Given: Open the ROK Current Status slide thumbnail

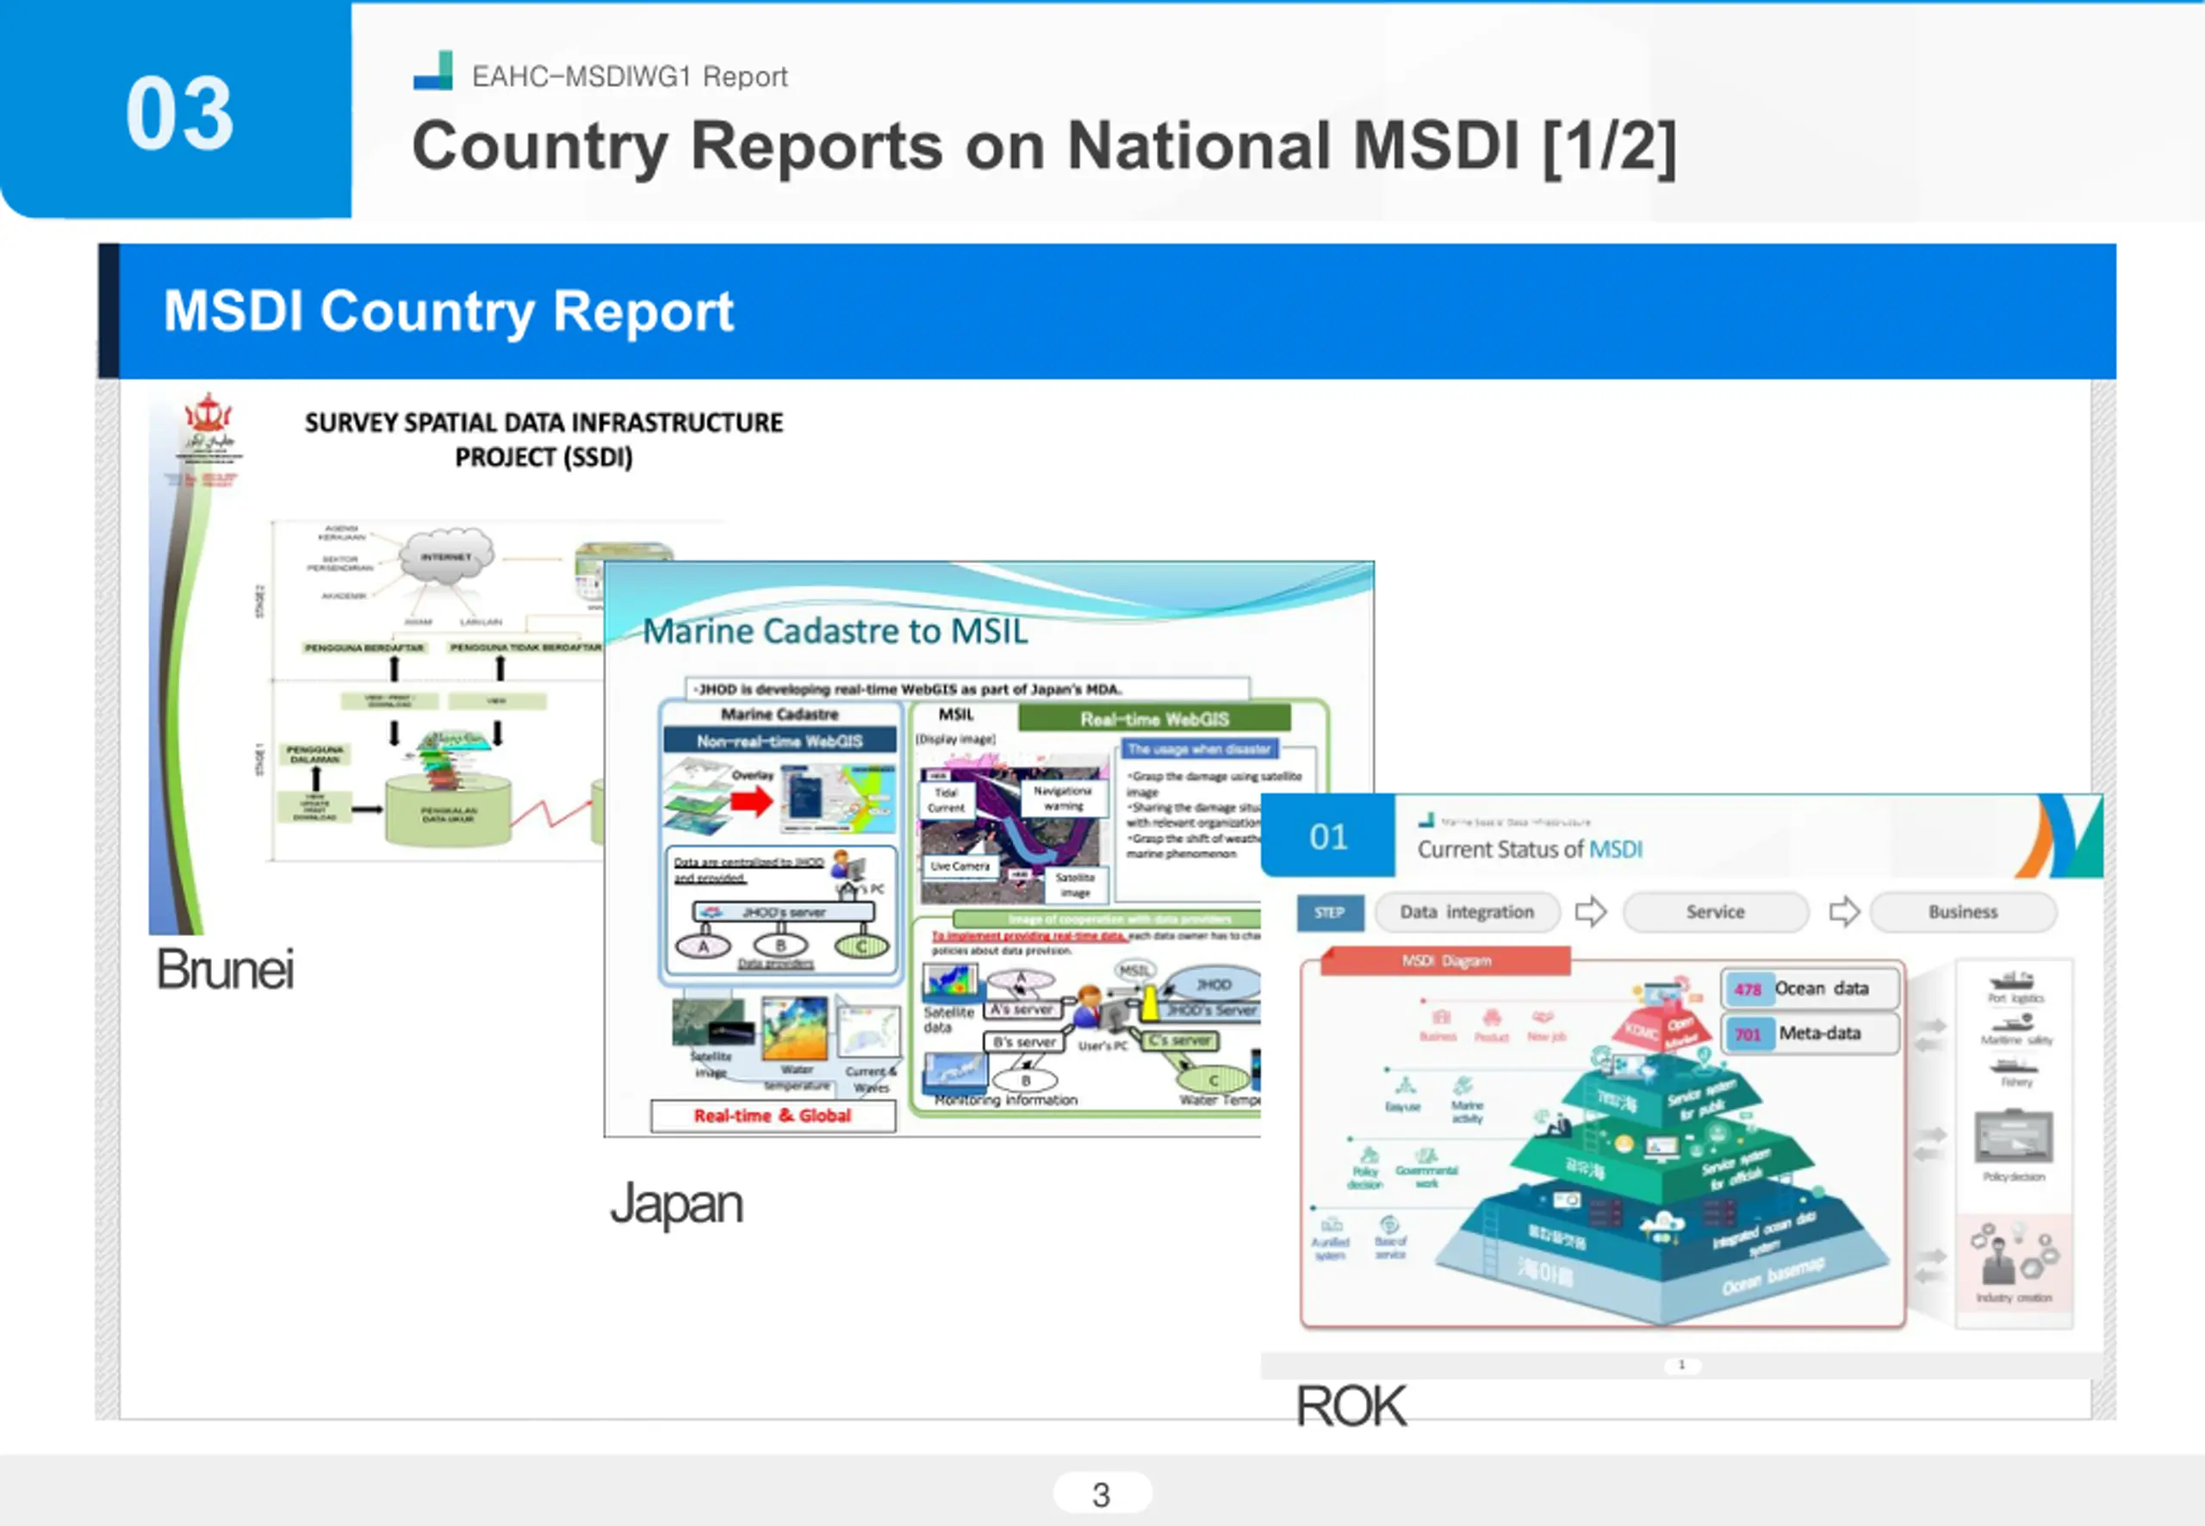Looking at the screenshot, I should 1681,1085.
